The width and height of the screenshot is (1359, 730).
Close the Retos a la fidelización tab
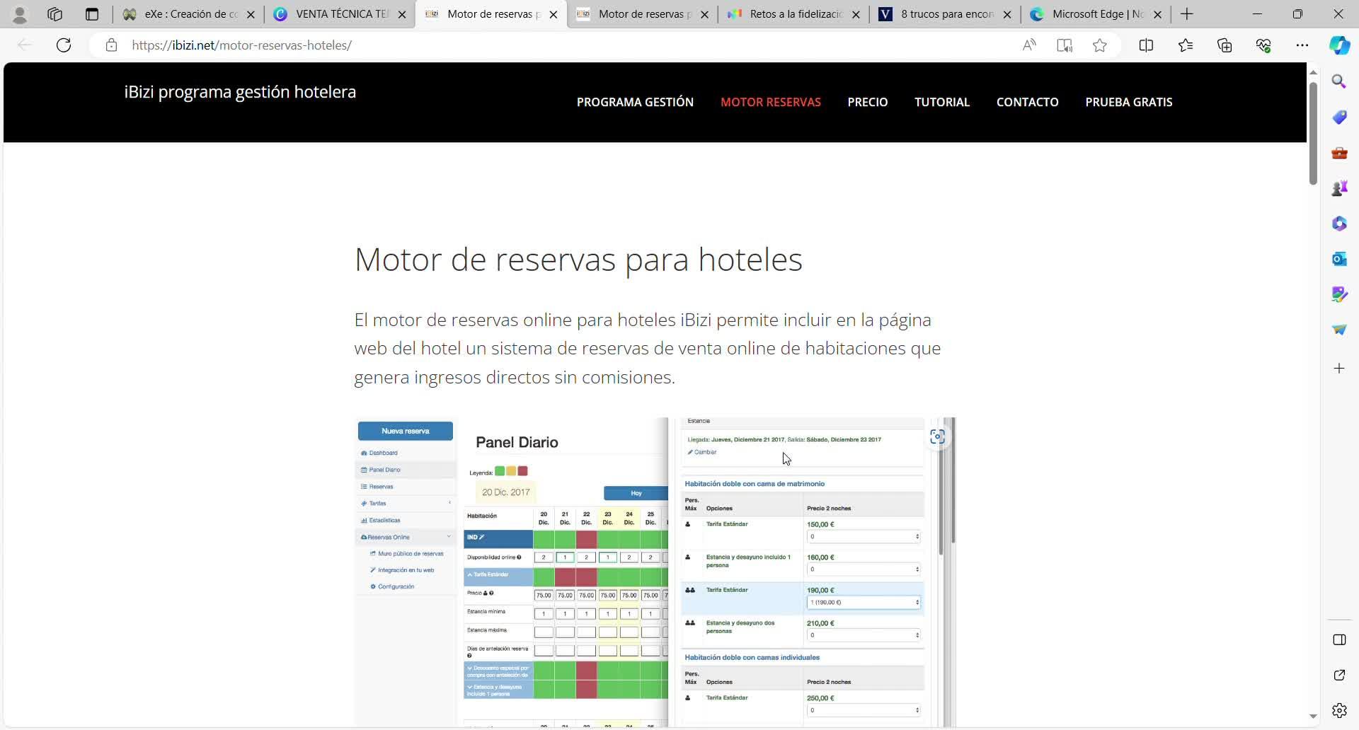click(x=856, y=14)
